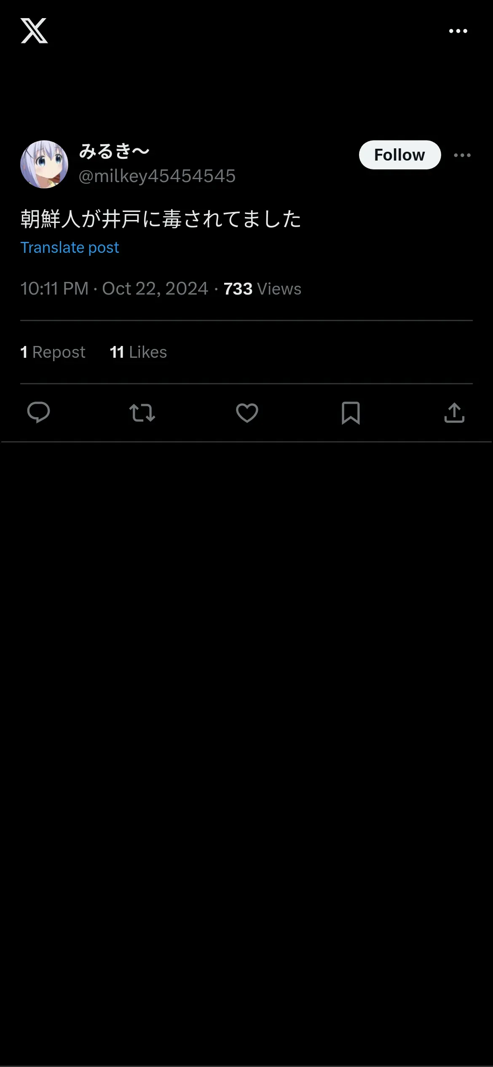The height and width of the screenshot is (1067, 493).
Task: Click the share upload icon
Action: pos(454,413)
